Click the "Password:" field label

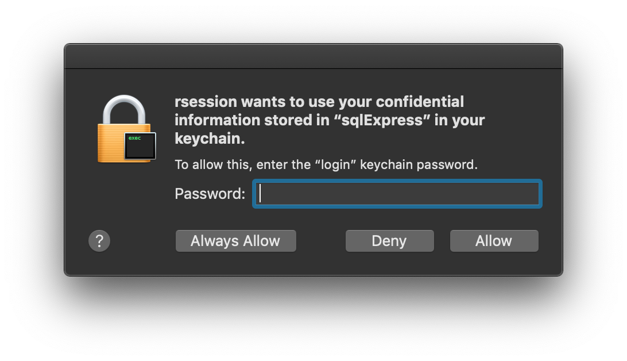210,194
